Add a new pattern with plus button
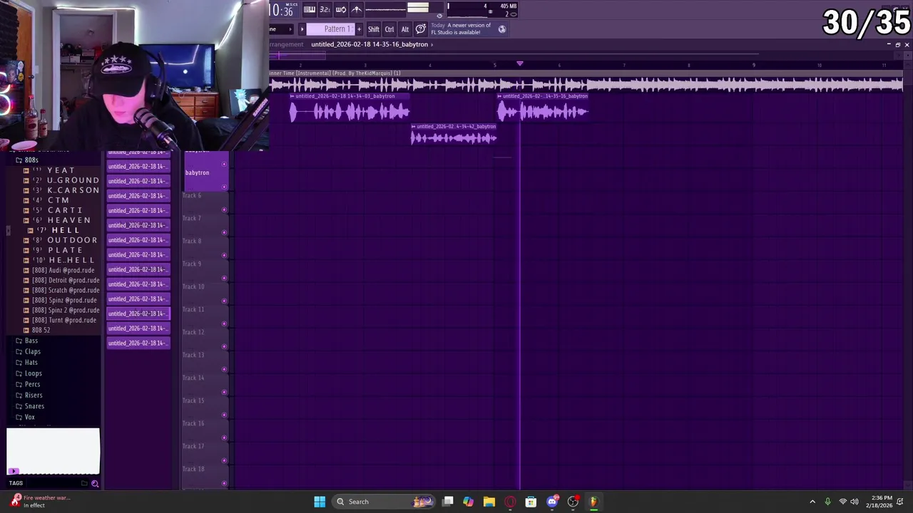Image resolution: width=913 pixels, height=513 pixels. pyautogui.click(x=359, y=29)
